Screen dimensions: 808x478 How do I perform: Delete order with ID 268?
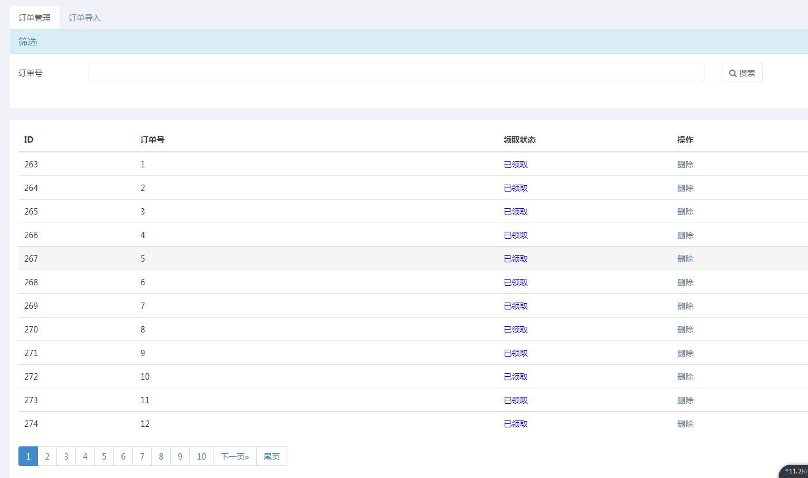point(685,282)
